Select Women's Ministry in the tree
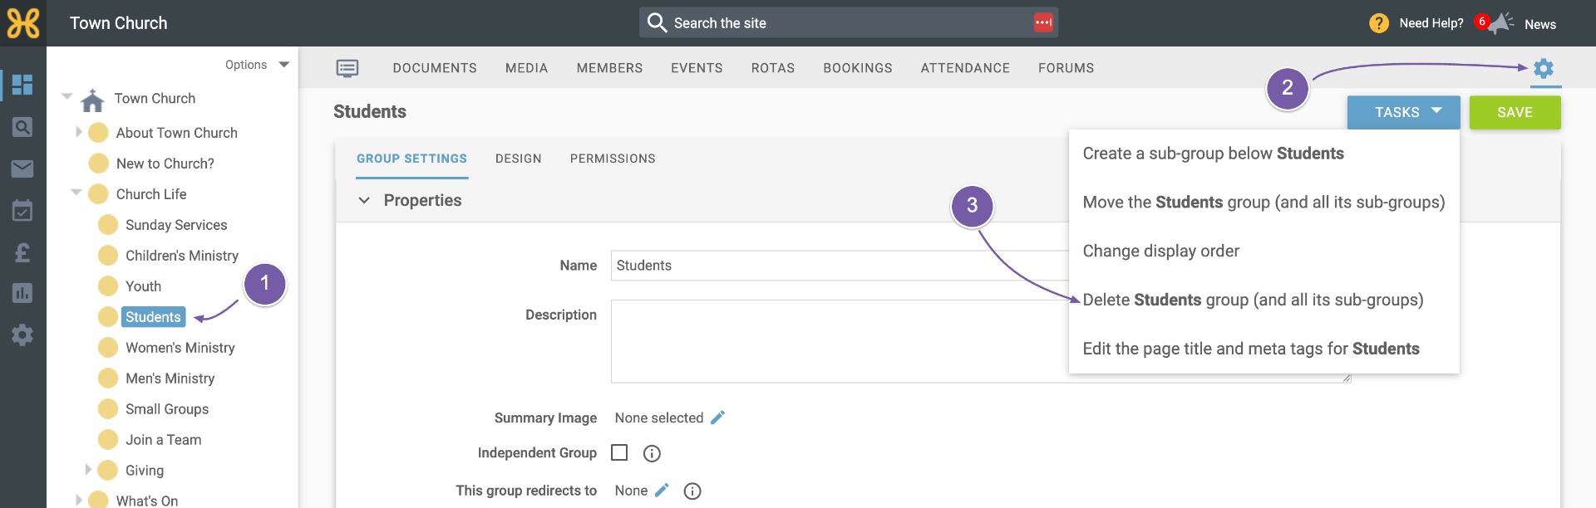Image resolution: width=1596 pixels, height=508 pixels. (180, 348)
